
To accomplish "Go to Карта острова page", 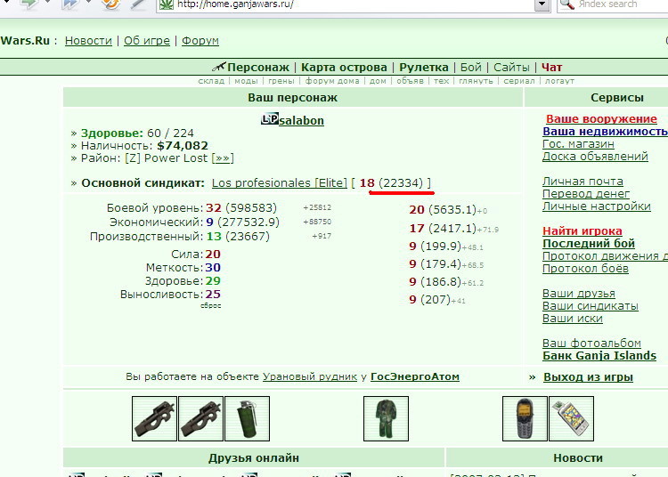I will (x=344, y=68).
